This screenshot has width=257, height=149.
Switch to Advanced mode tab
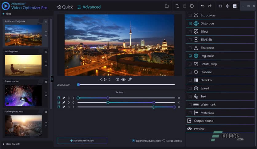click(89, 7)
